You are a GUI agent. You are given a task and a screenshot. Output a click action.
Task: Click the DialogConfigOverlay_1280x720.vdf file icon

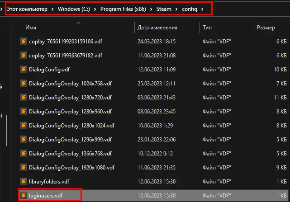coord(24,98)
